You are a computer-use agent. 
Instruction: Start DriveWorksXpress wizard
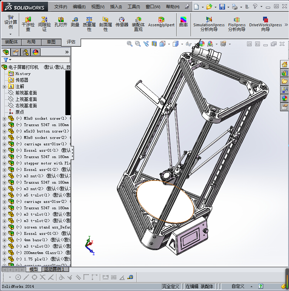pos(266,24)
